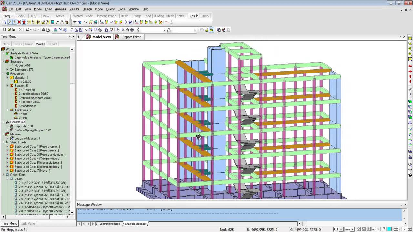Click the Model View tab's icon

(89, 37)
